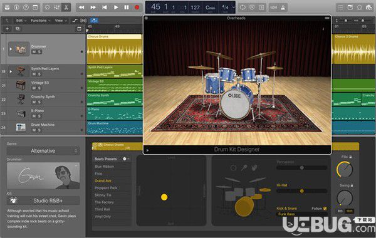Screen dimensions: 376x238
Task: Toggle the blue Catch Playhead button
Action: pyautogui.click(x=94, y=21)
